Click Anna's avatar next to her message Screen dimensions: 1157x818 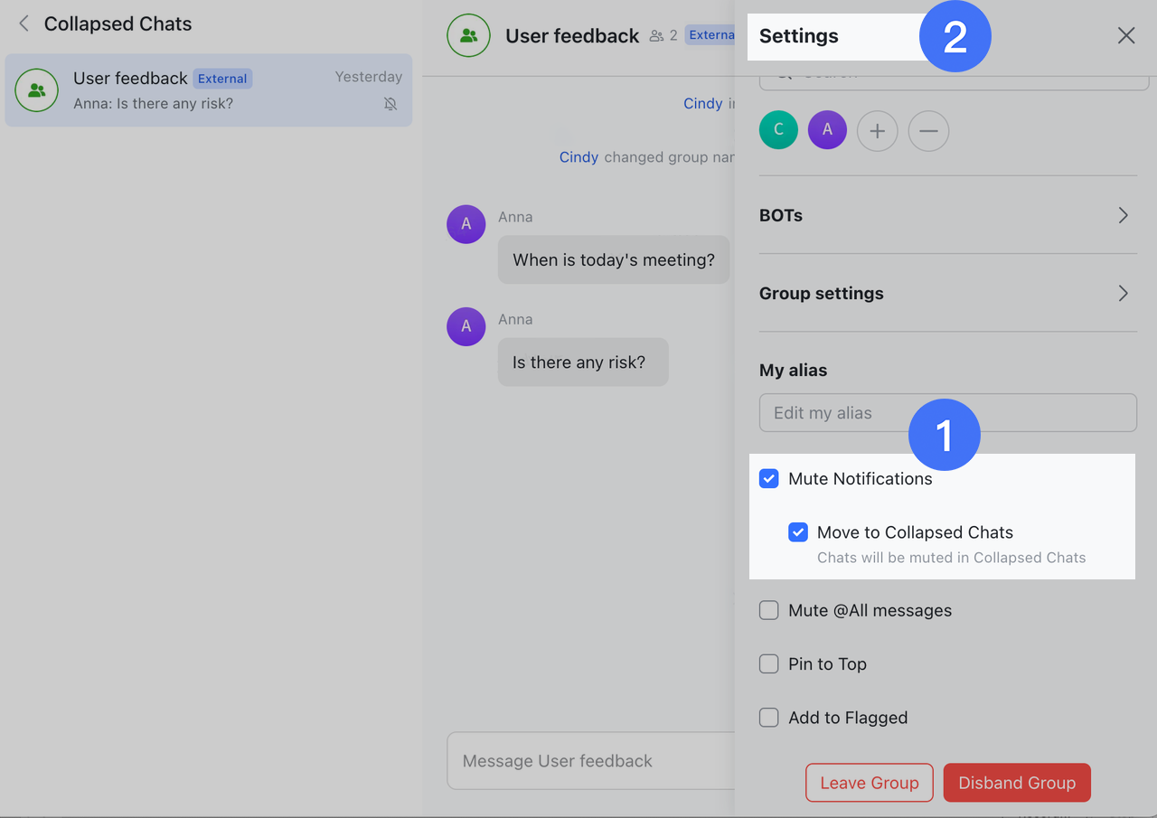coord(466,224)
